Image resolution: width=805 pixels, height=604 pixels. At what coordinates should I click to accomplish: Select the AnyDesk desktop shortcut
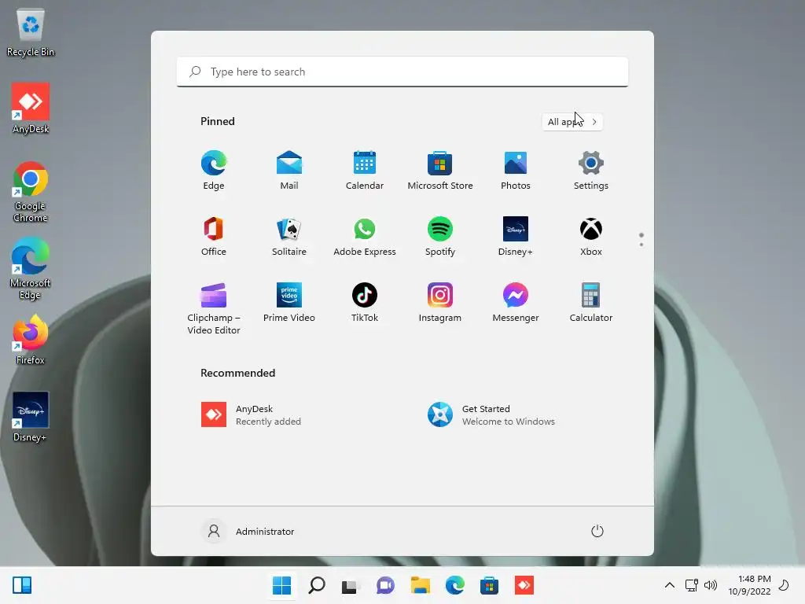tap(31, 109)
